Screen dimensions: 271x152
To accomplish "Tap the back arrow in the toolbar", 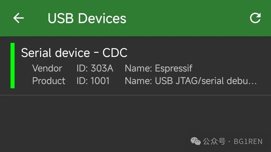I will [x=18, y=18].
